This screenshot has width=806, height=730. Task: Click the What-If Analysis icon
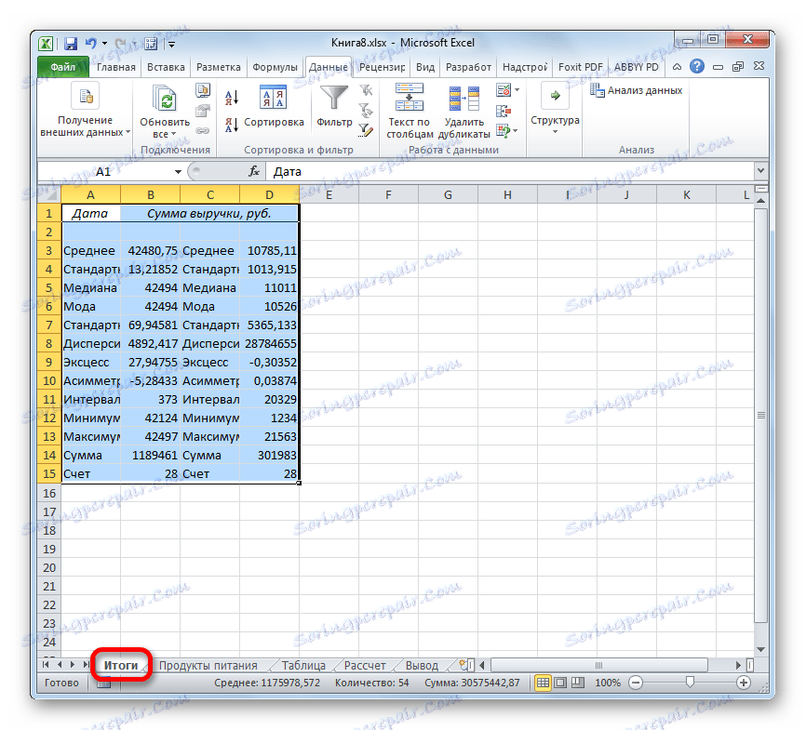[x=504, y=131]
